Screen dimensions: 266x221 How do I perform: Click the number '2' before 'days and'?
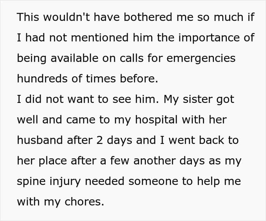[x=100, y=140]
